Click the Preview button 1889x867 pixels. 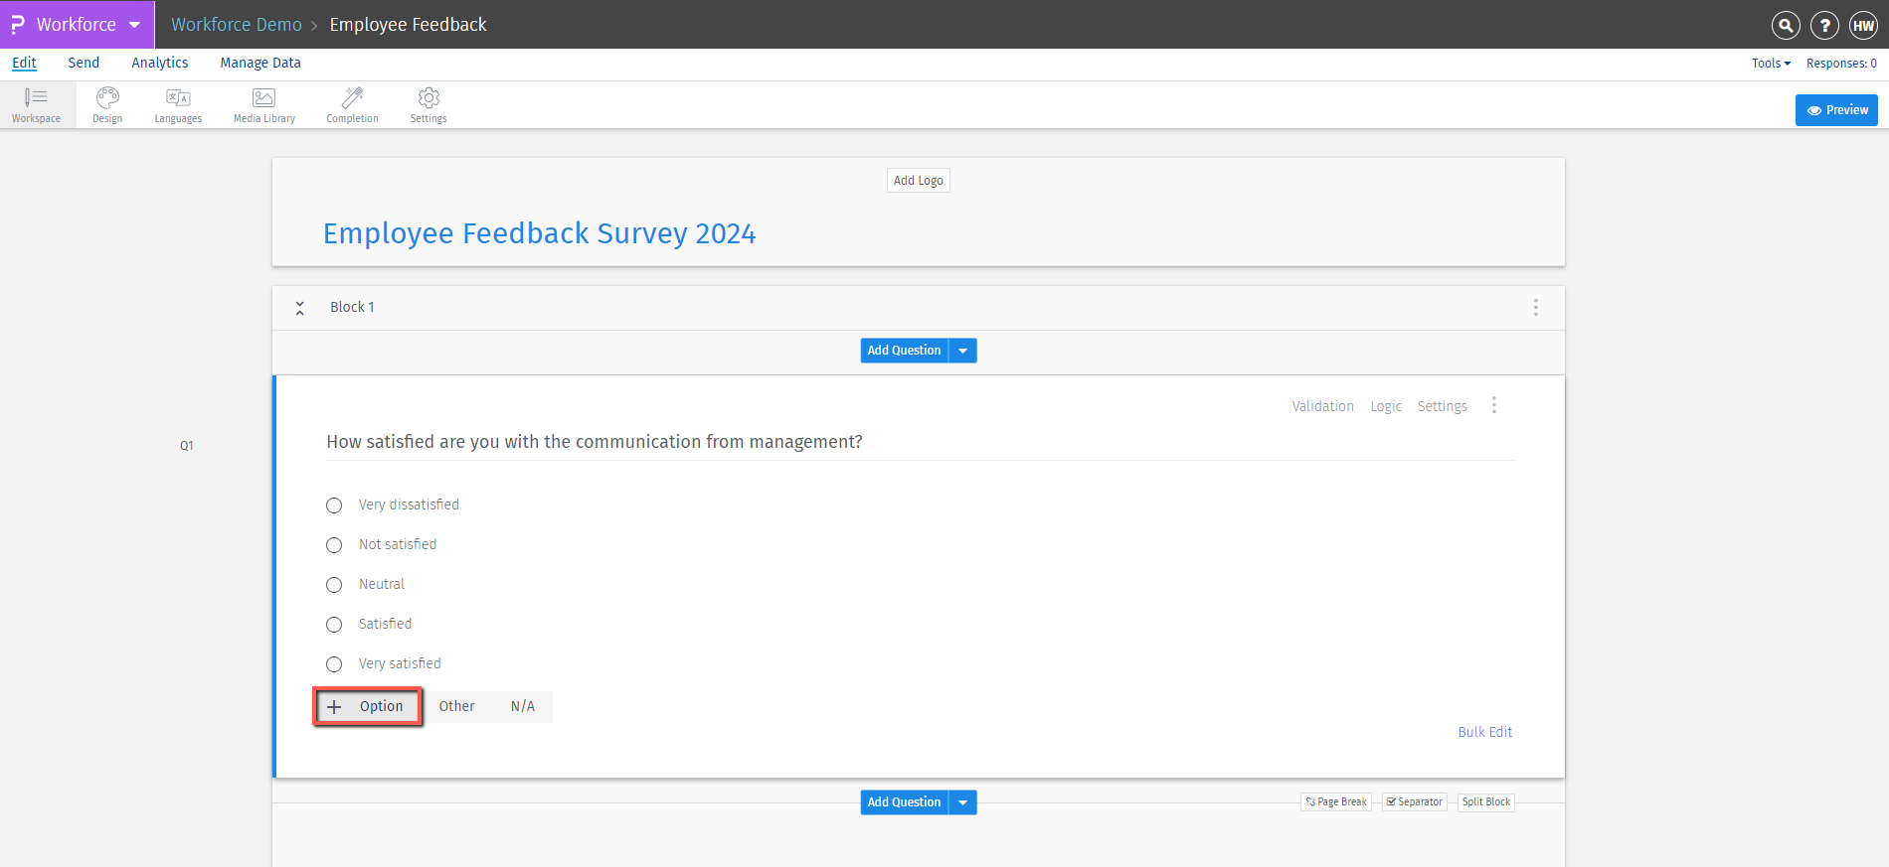click(1836, 110)
